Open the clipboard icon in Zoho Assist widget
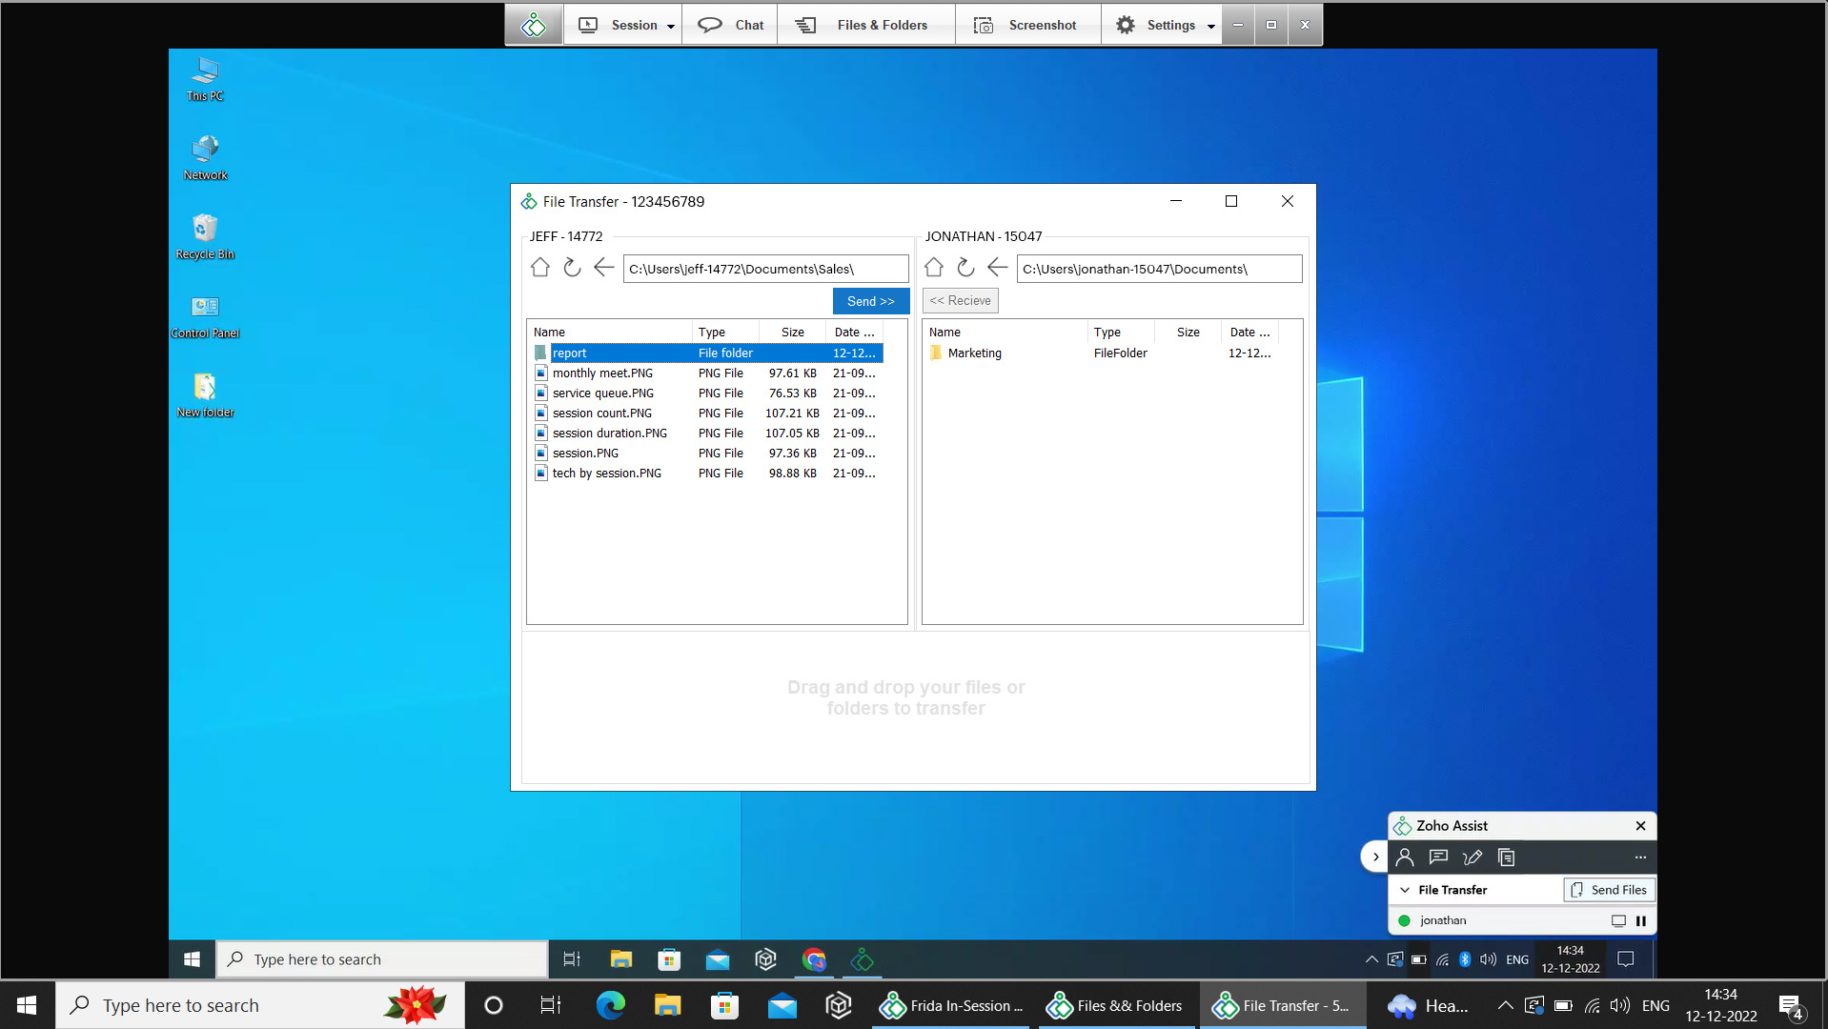The height and width of the screenshot is (1029, 1828). point(1506,857)
